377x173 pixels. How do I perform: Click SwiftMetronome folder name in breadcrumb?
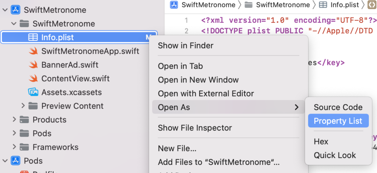pos(283,5)
